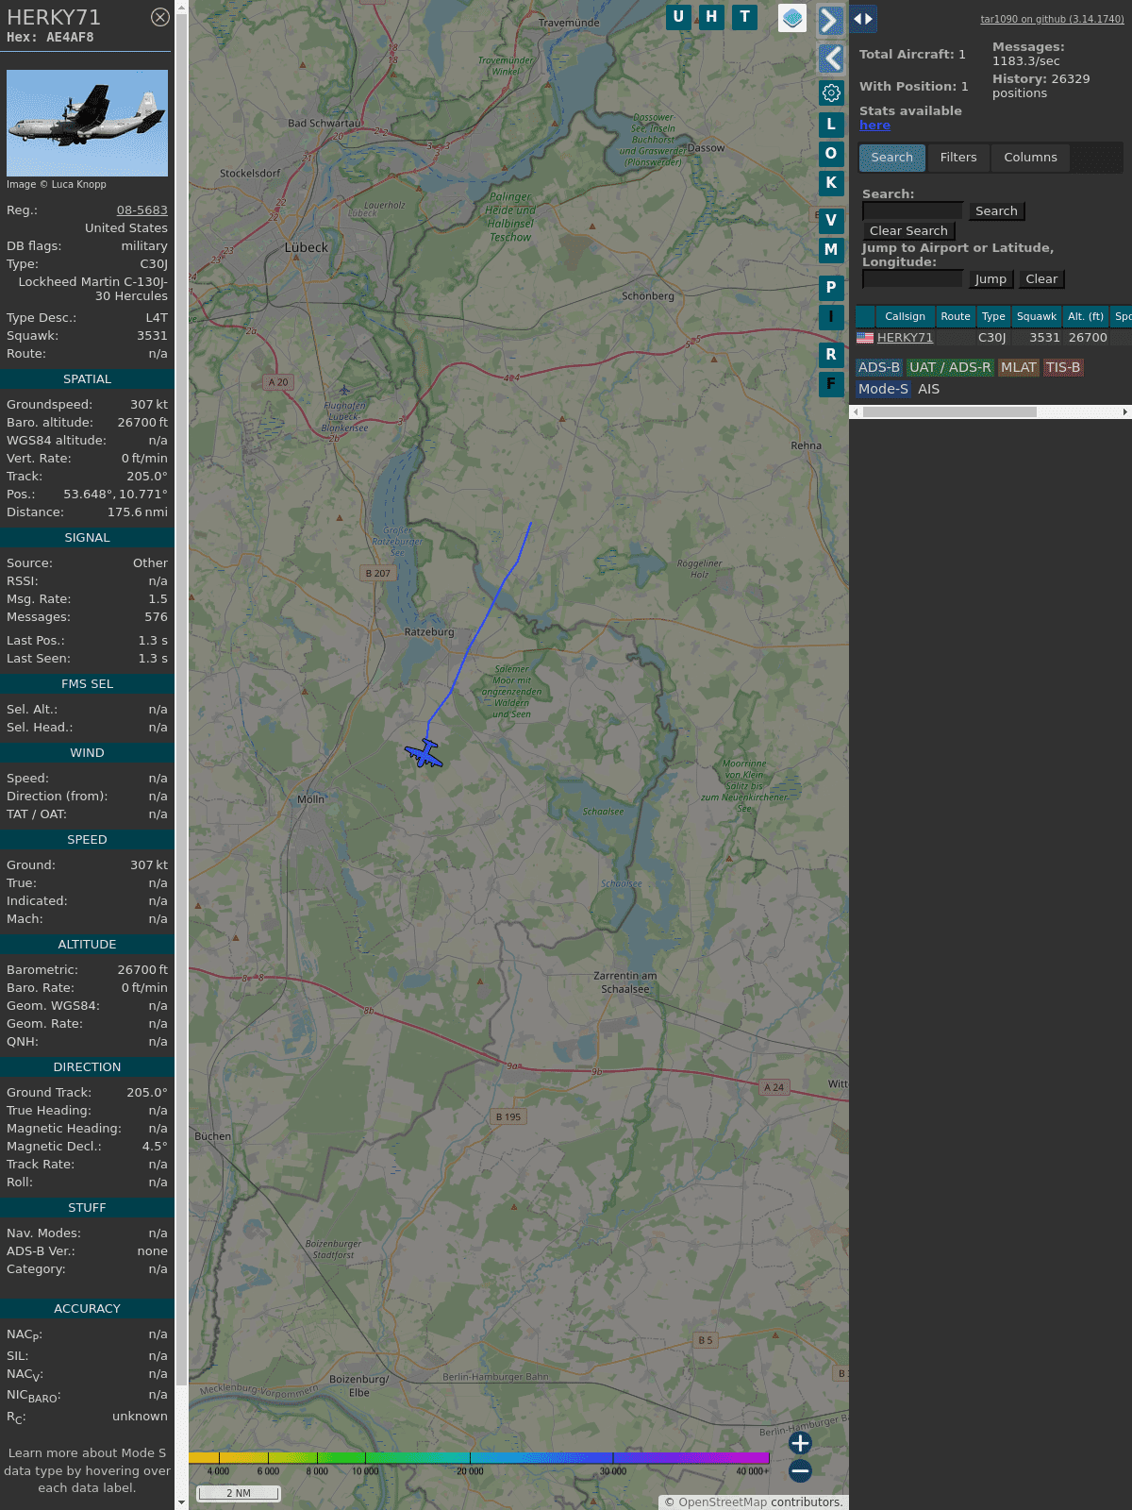Click info panel scrollbar down arrow
Screen dimensions: 1132x1510
[x=181, y=1502]
